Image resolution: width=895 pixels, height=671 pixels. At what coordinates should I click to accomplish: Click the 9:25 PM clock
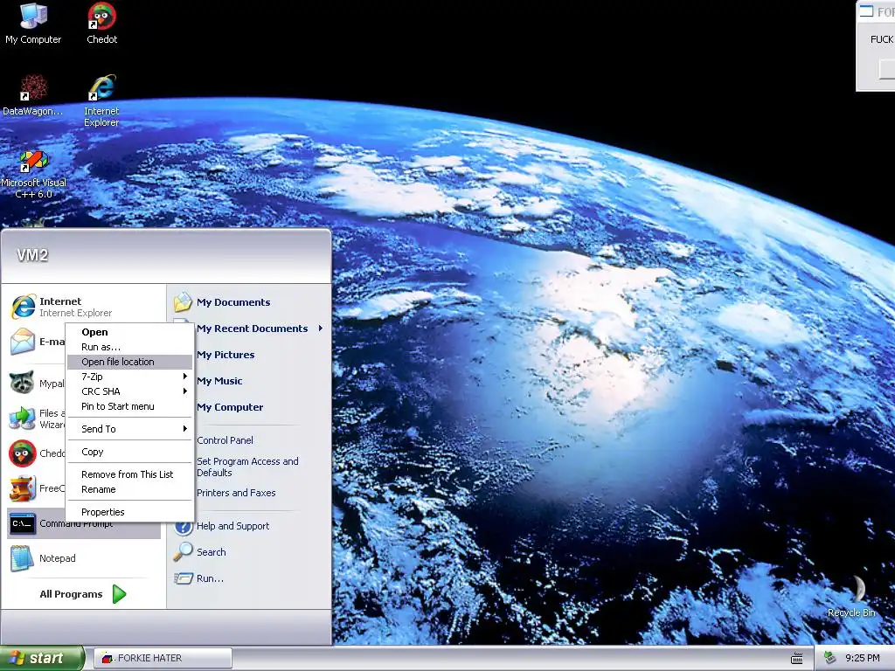[x=863, y=659]
